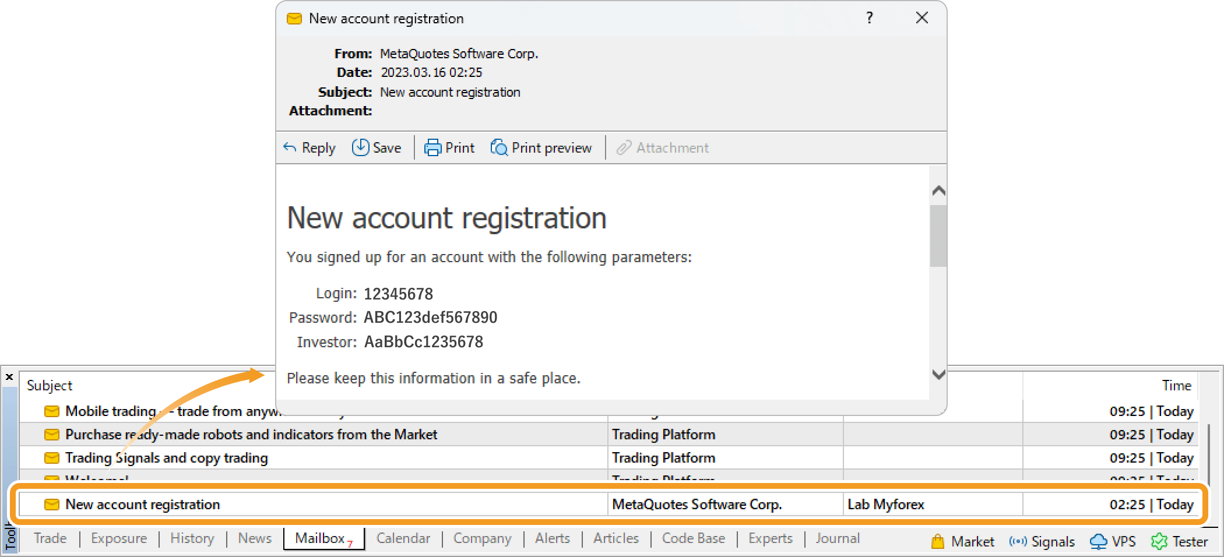Switch to the Trade tab
This screenshot has width=1224, height=557.
point(50,538)
